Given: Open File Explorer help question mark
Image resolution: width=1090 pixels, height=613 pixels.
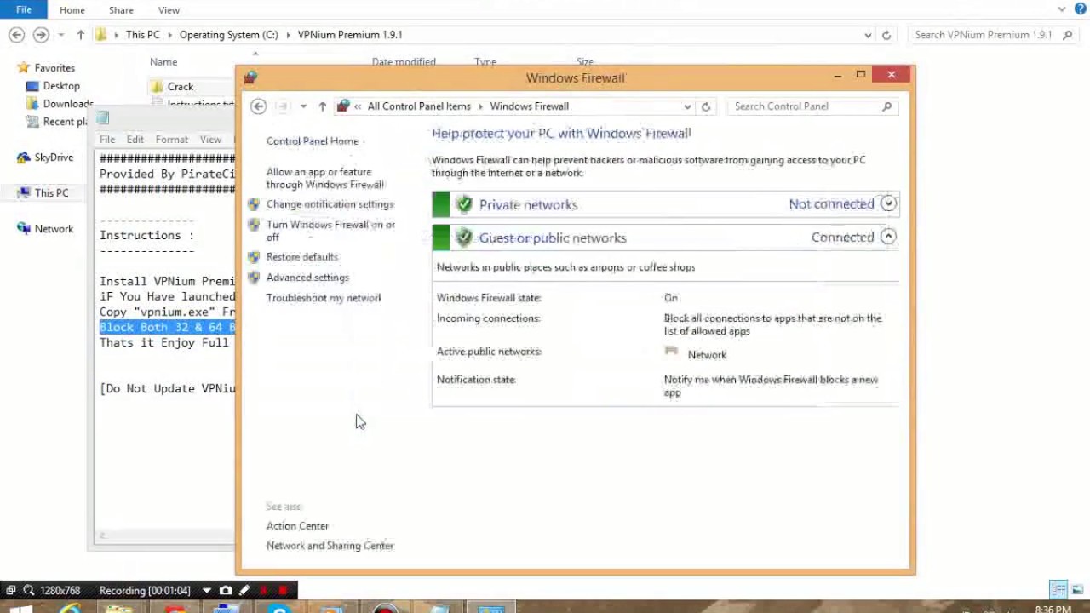Looking at the screenshot, I should [x=1079, y=9].
